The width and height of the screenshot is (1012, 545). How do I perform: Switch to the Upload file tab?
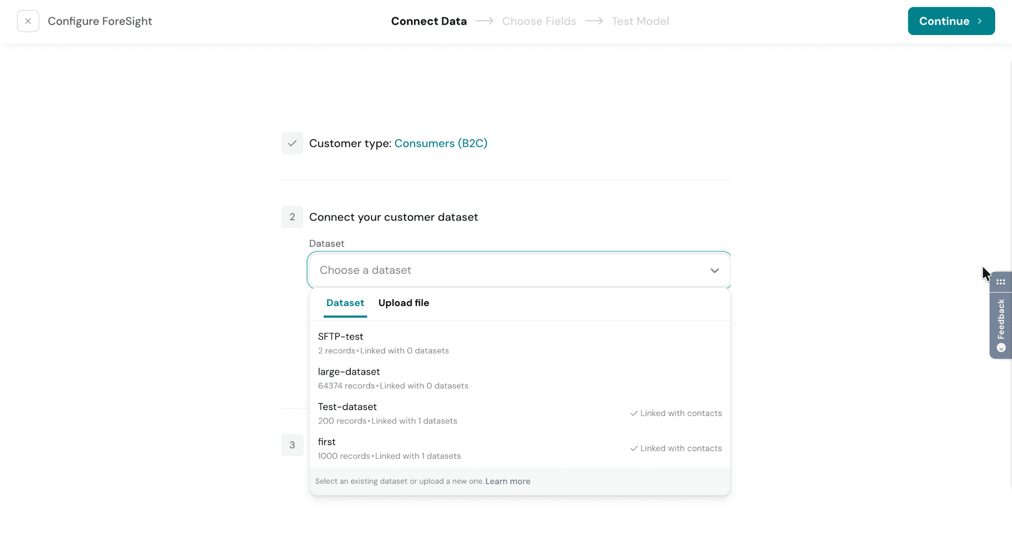pyautogui.click(x=404, y=303)
